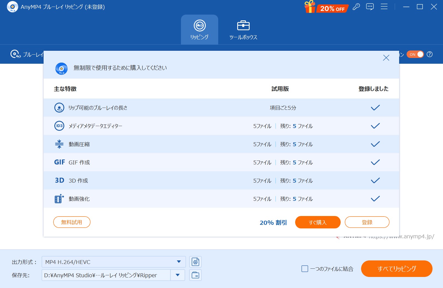Click the load Blu-ray disc icon
The height and width of the screenshot is (288, 443).
[x=15, y=54]
